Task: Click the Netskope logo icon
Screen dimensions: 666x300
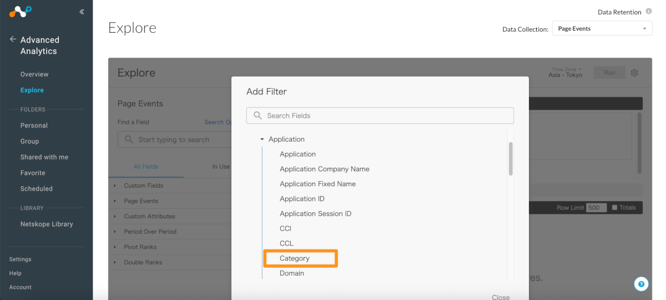Action: [x=21, y=11]
